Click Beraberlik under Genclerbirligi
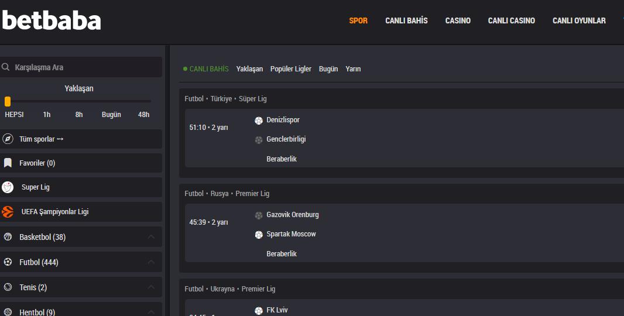 282,159
